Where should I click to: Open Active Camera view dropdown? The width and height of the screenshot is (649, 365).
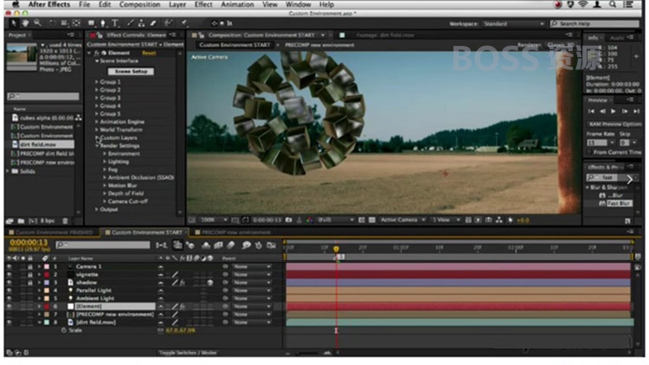(x=402, y=221)
